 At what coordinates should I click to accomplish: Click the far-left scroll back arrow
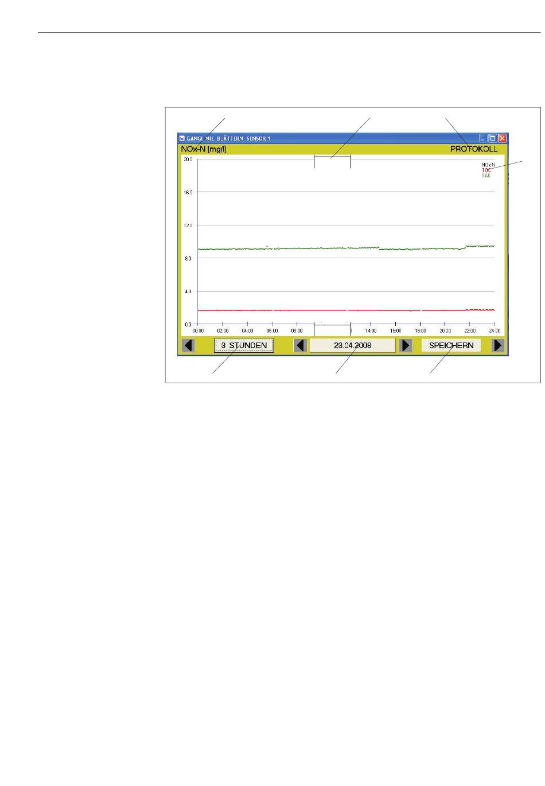[188, 345]
